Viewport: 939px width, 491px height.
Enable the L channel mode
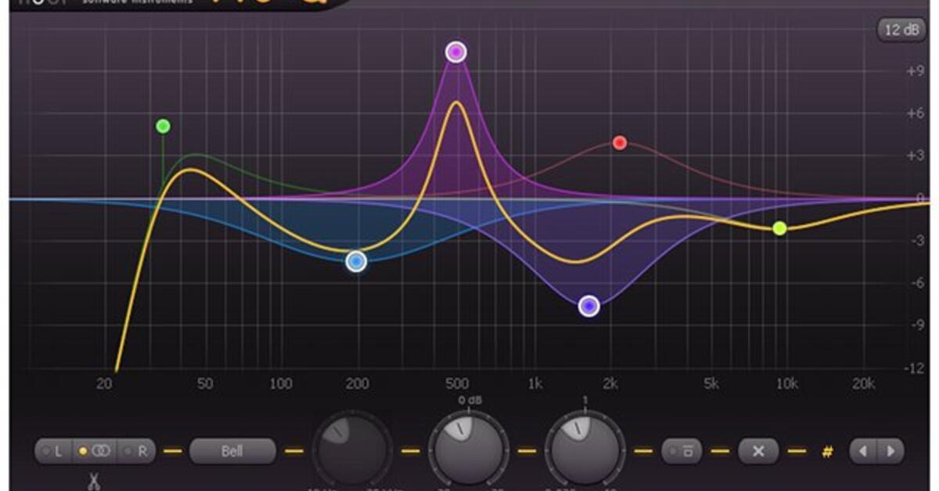point(55,450)
